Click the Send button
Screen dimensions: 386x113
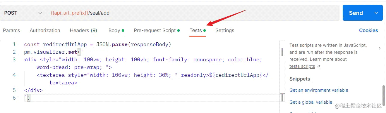(356, 13)
